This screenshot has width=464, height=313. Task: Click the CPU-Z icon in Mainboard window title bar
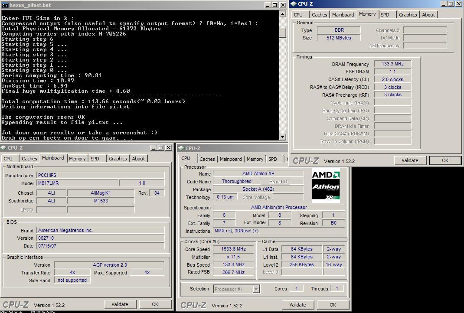point(3,148)
